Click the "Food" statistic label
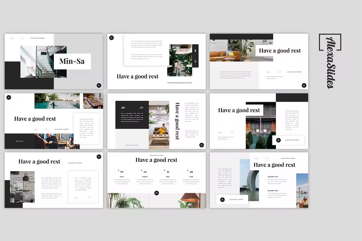The width and height of the screenshot is (362, 241). tap(191, 177)
